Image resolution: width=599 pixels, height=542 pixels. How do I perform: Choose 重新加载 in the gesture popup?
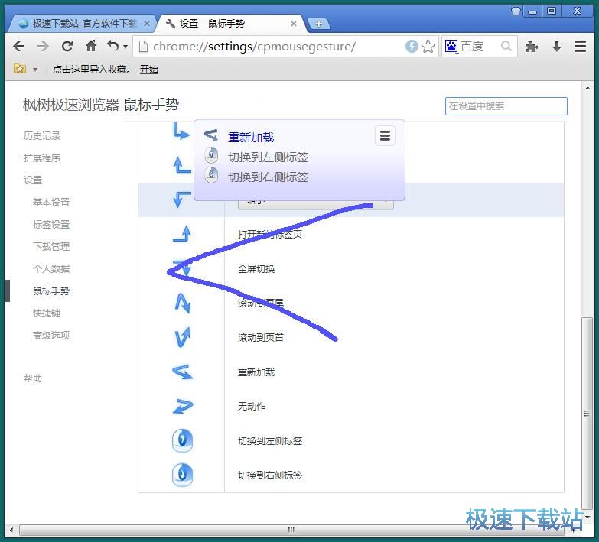pyautogui.click(x=251, y=137)
